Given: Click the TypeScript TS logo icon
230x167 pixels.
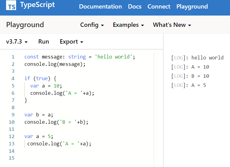Looking at the screenshot, I should pyautogui.click(x=11, y=6).
